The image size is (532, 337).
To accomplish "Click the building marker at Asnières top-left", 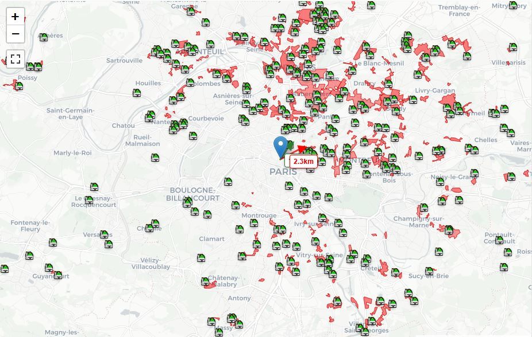I will 44,37.
